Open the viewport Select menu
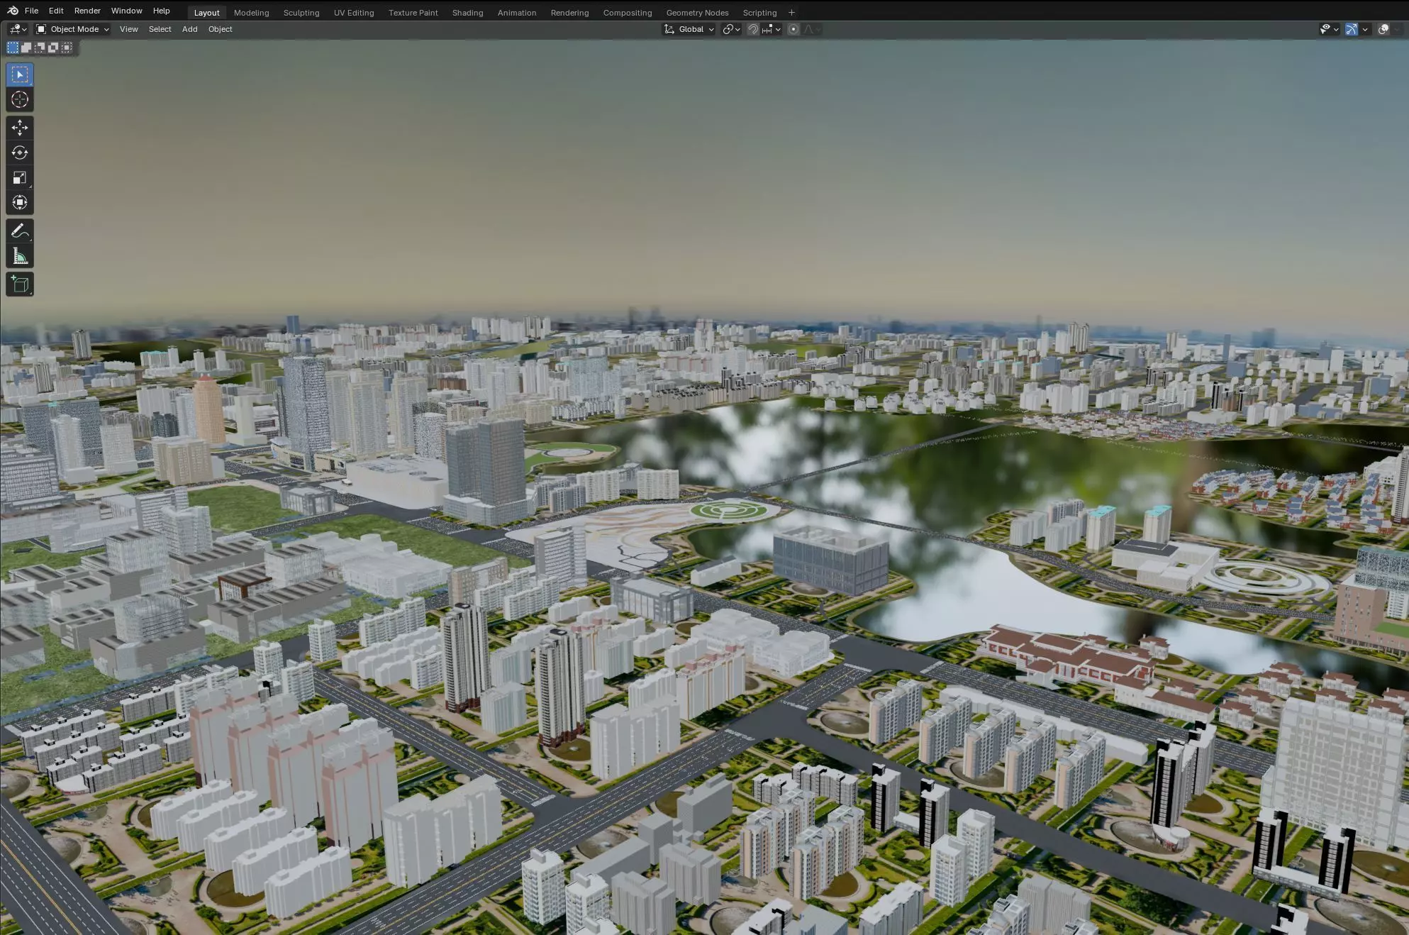Image resolution: width=1409 pixels, height=935 pixels. coord(160,29)
